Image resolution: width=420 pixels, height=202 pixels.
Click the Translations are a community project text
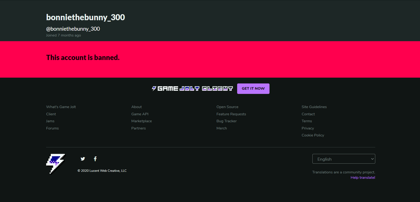click(x=343, y=172)
